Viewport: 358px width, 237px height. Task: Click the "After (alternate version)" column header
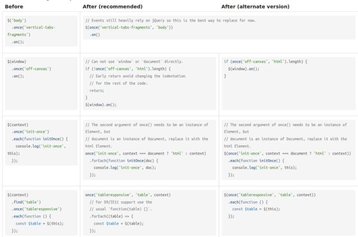(255, 6)
